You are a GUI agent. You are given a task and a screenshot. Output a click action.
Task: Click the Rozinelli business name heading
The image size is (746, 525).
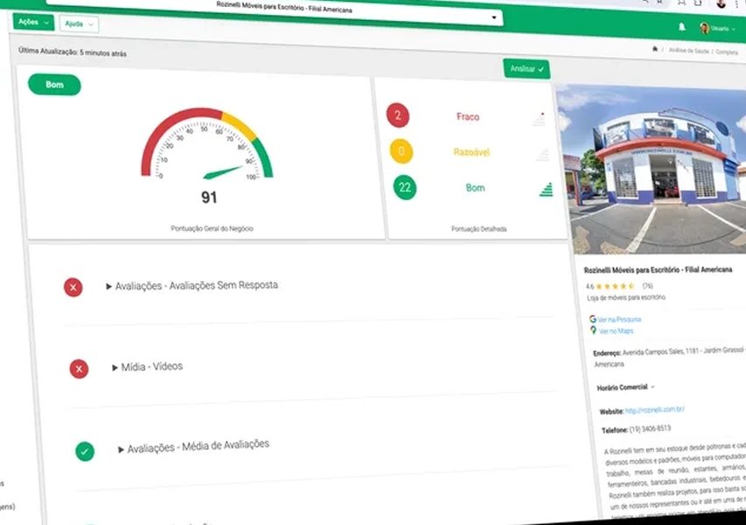tap(658, 269)
